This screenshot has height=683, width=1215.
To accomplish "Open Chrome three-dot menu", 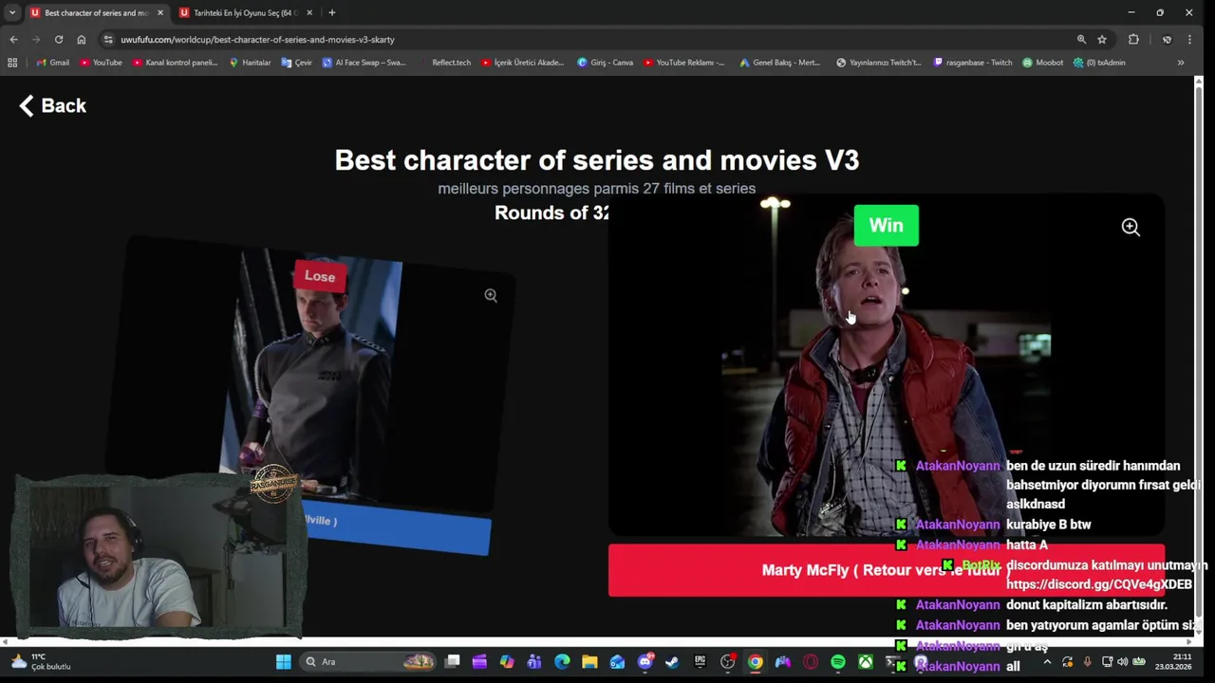I will tap(1189, 39).
